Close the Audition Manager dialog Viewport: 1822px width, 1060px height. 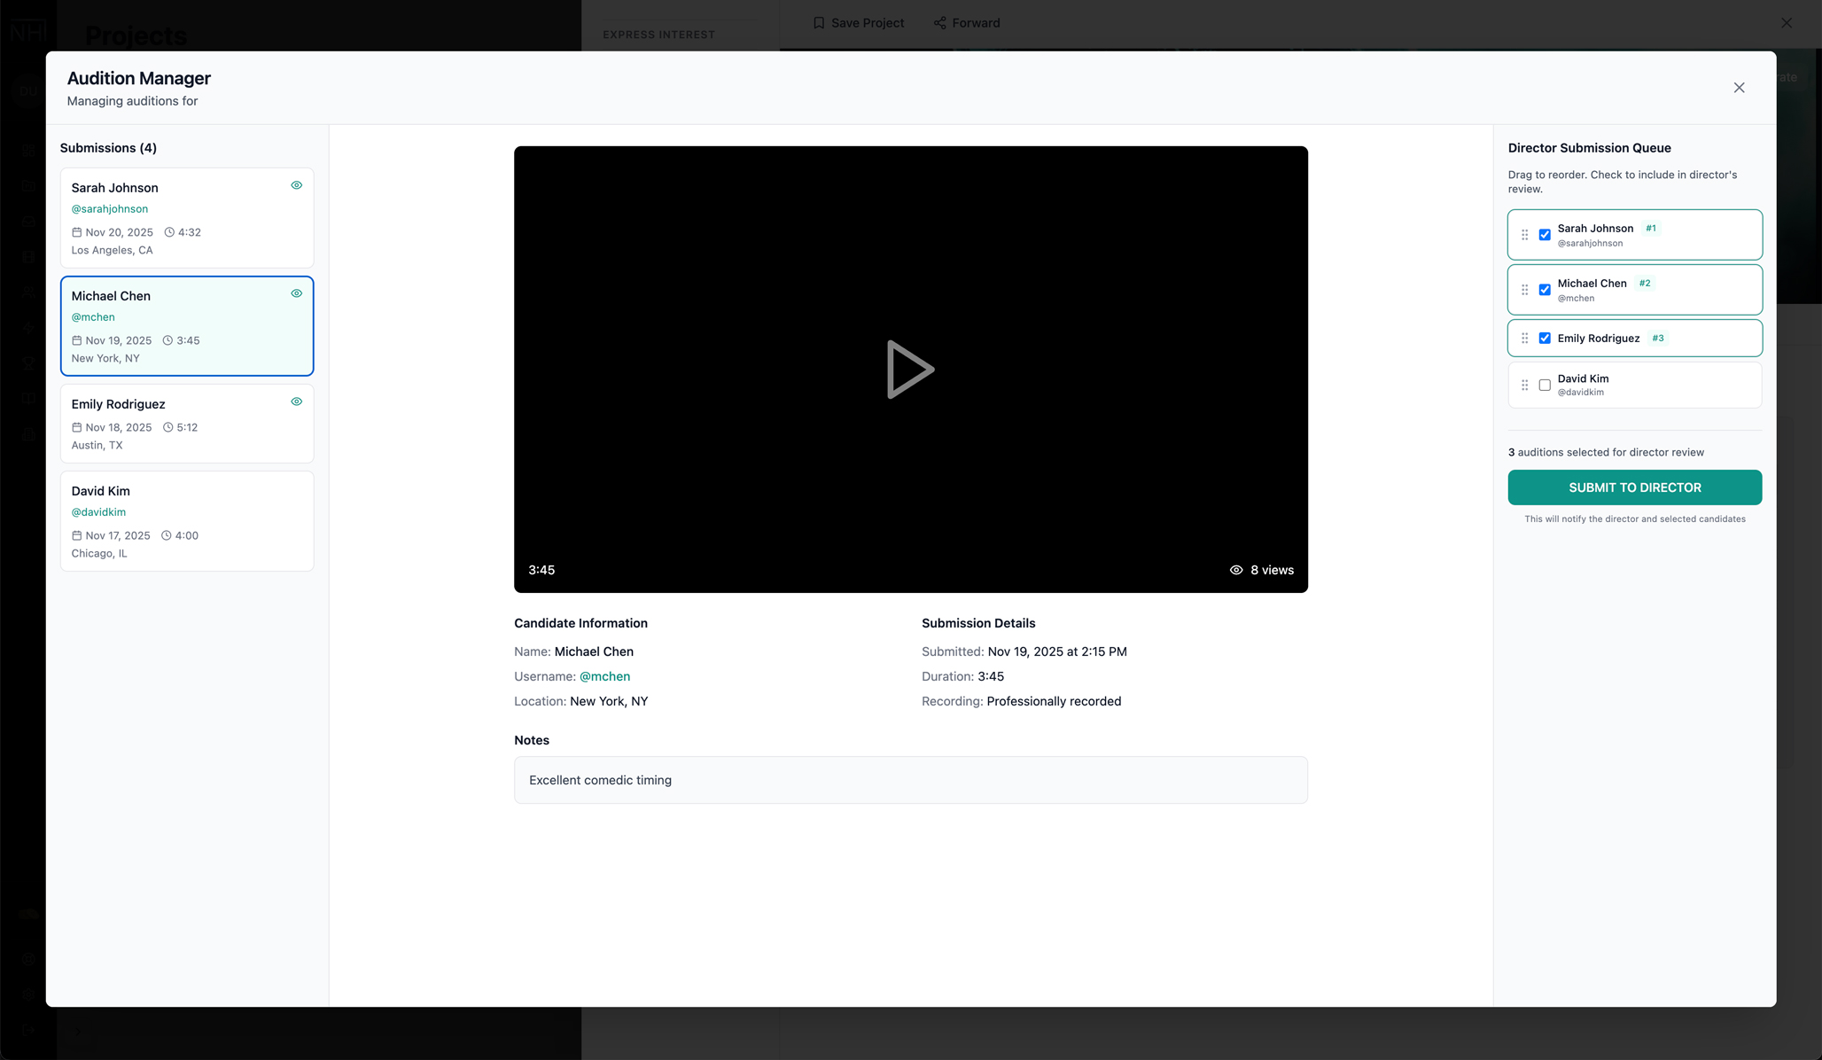click(1739, 88)
